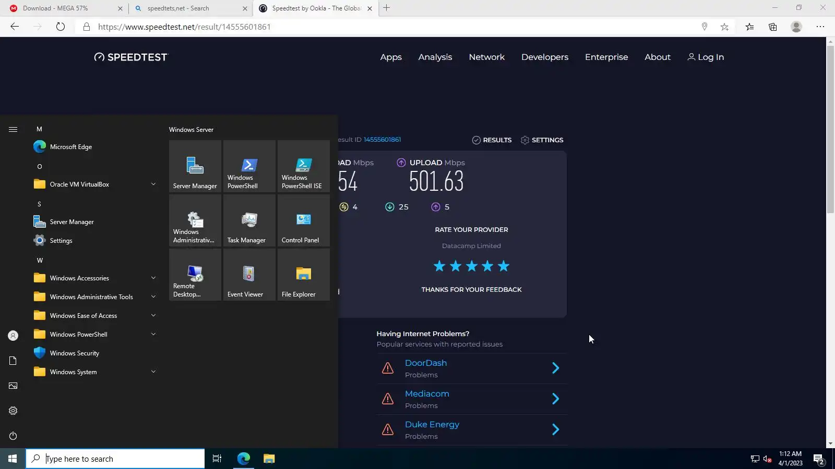This screenshot has width=835, height=469.
Task: Click the taskbar search box
Action: [115, 459]
